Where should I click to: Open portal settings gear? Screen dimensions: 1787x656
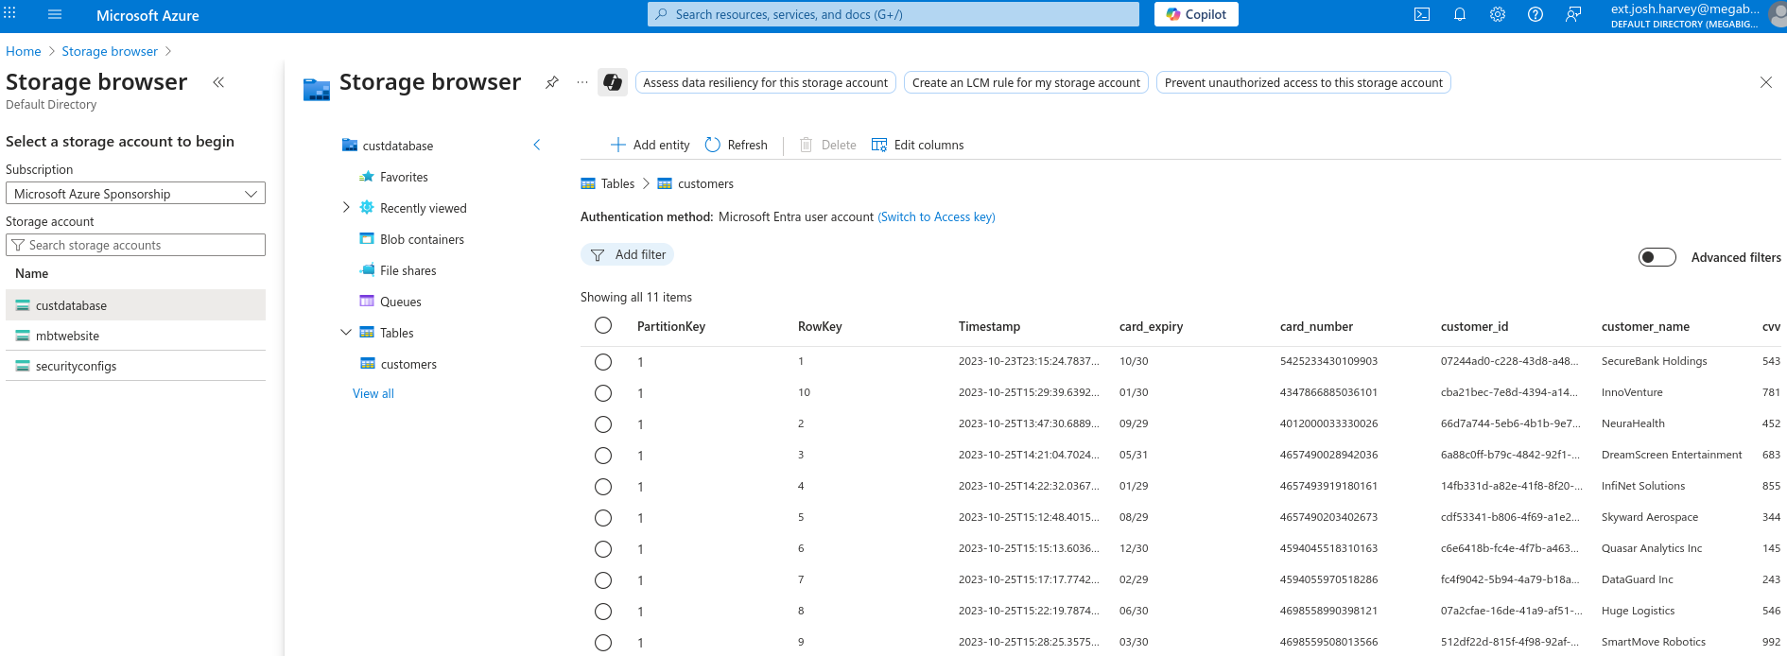pos(1498,14)
